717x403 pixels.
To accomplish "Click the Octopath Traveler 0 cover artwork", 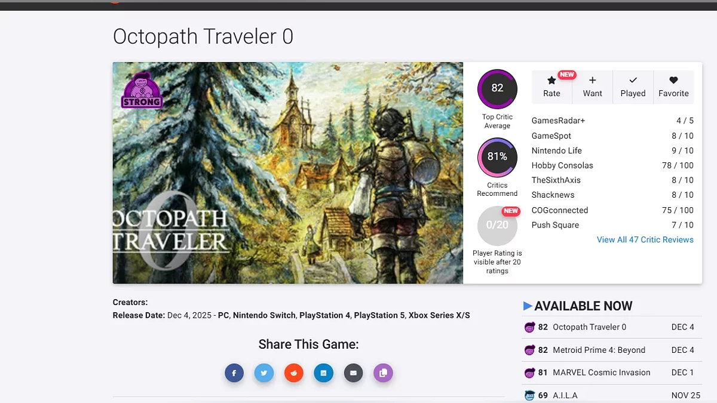I will [x=288, y=173].
